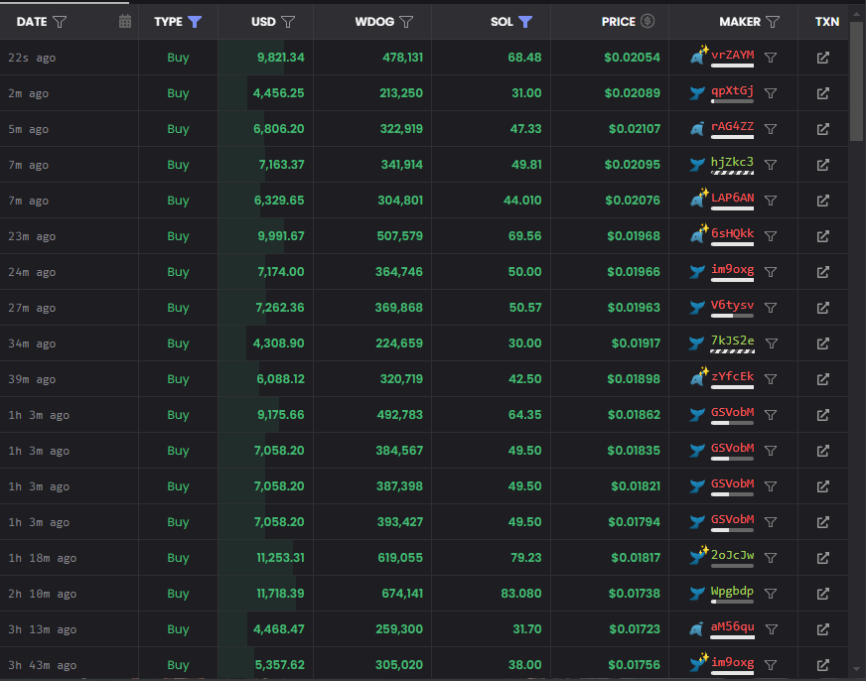866x681 pixels.
Task: Filter trades by maker qpXtGj
Action: coord(771,93)
